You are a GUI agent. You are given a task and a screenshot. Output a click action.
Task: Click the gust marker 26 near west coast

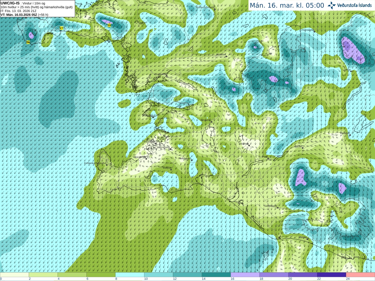coord(28,42)
